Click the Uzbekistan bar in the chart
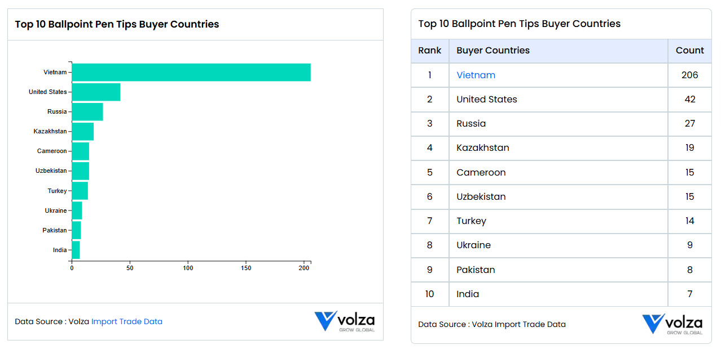The height and width of the screenshot is (354, 721). coord(81,171)
